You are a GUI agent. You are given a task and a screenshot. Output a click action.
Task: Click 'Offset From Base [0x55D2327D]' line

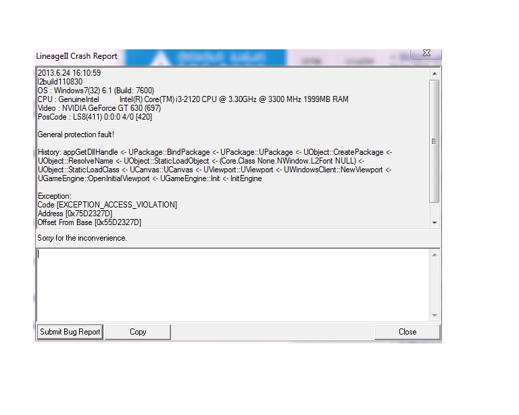coord(89,222)
